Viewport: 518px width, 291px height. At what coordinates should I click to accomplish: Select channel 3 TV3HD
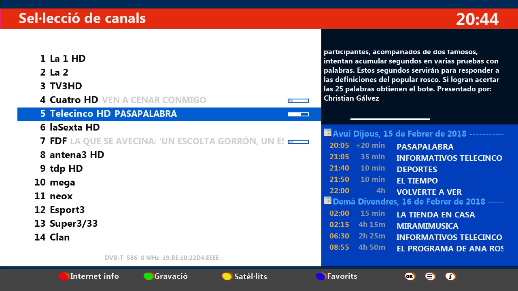coord(169,86)
